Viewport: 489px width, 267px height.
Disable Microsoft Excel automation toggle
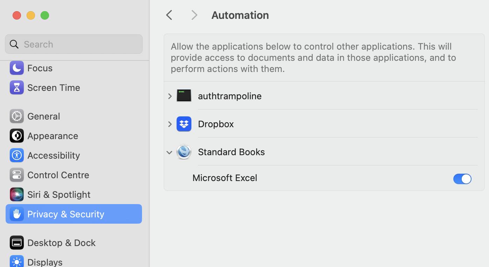462,179
